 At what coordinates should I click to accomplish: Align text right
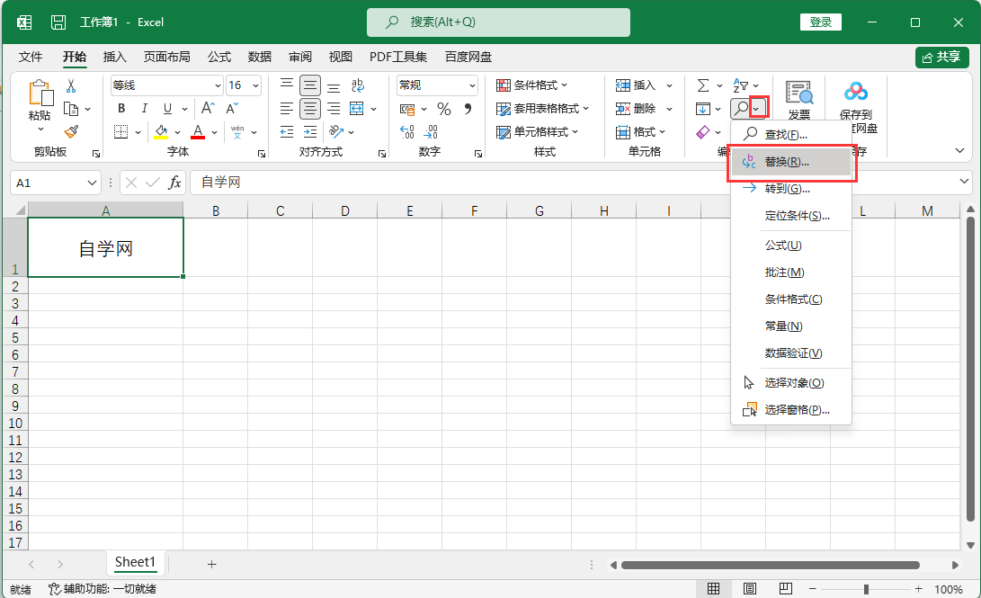[334, 108]
